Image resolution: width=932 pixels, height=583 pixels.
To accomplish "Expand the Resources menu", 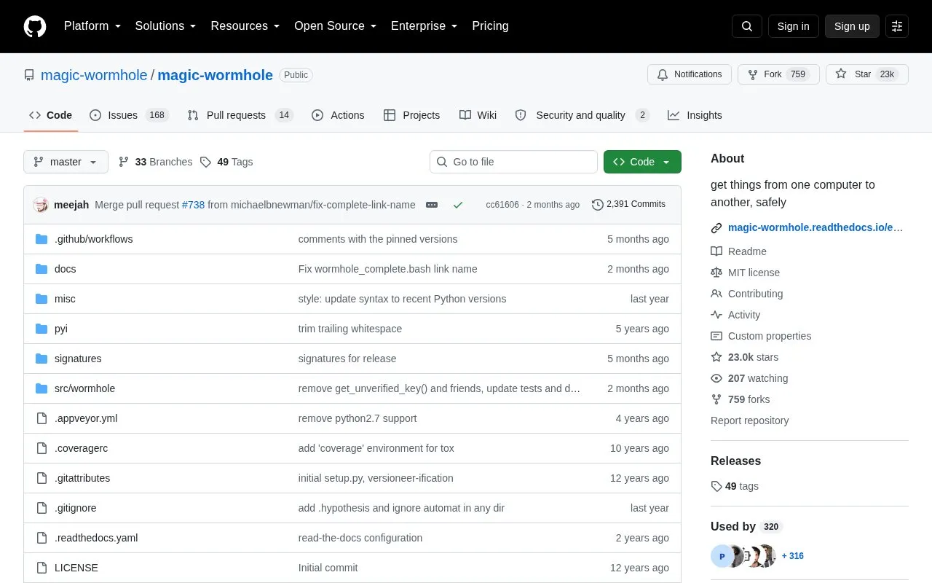I will 245,26.
